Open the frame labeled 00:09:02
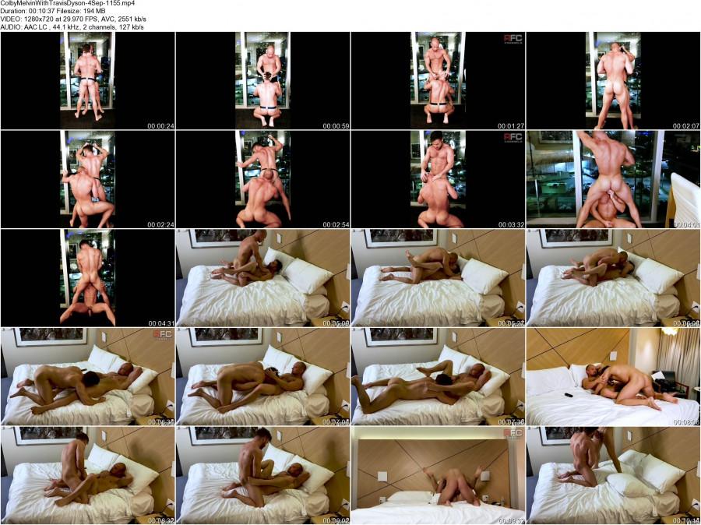Image resolution: width=701 pixels, height=525 pixels. 262,474
